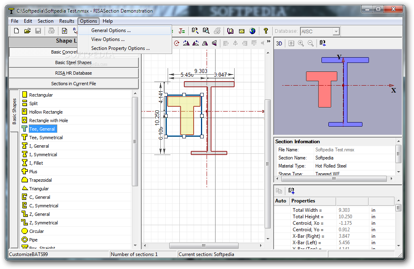Click the Centroid, Yo value 0.912

tap(344, 230)
